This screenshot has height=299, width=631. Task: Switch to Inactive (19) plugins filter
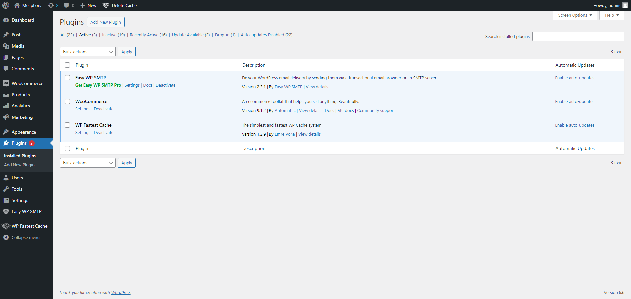tap(113, 35)
